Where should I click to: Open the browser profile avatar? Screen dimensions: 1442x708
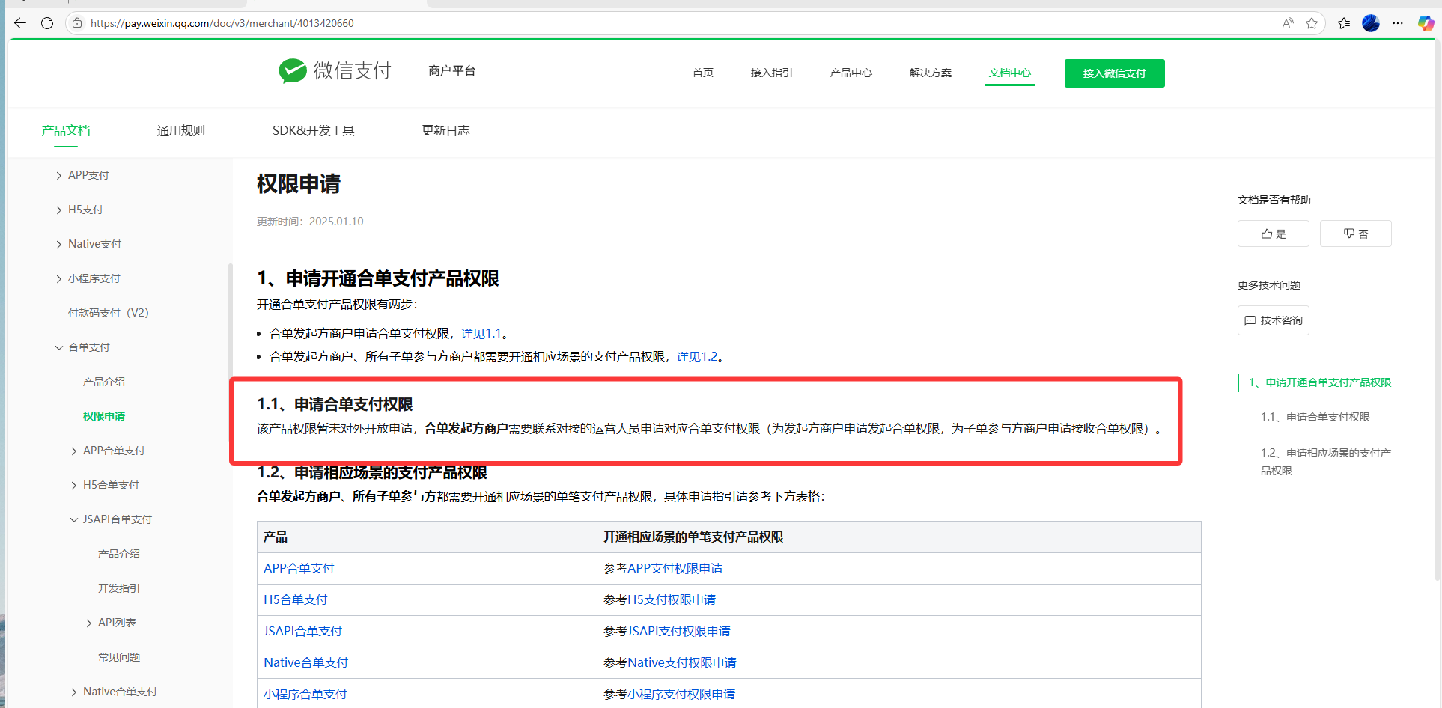pyautogui.click(x=1371, y=23)
